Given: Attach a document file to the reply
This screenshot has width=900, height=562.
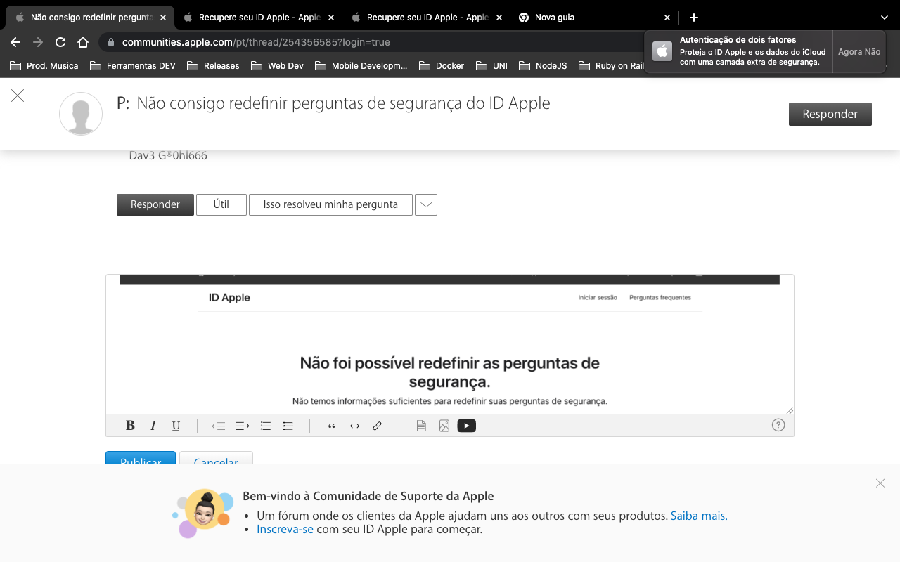Looking at the screenshot, I should coord(421,426).
